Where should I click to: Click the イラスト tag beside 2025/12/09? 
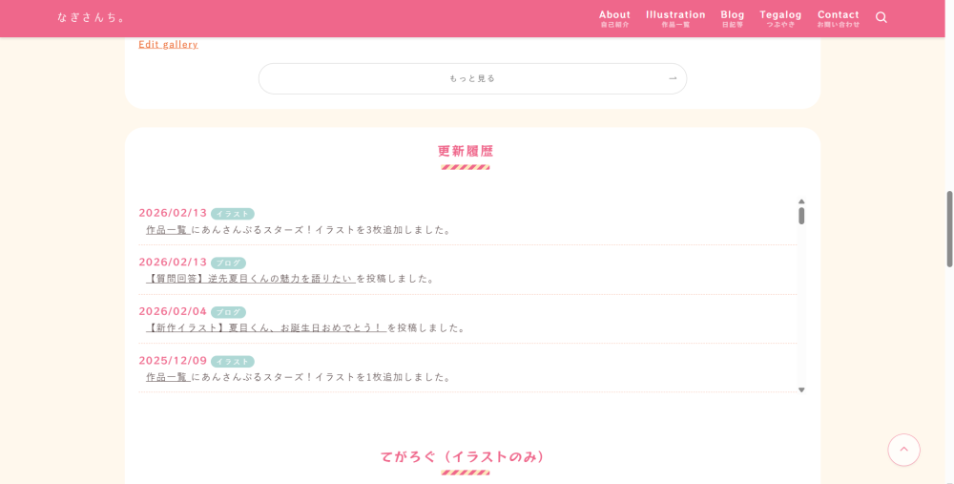click(x=232, y=362)
